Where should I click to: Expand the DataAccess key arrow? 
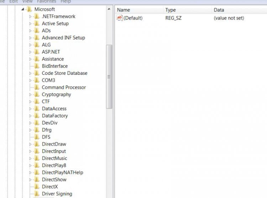pyautogui.click(x=30, y=109)
